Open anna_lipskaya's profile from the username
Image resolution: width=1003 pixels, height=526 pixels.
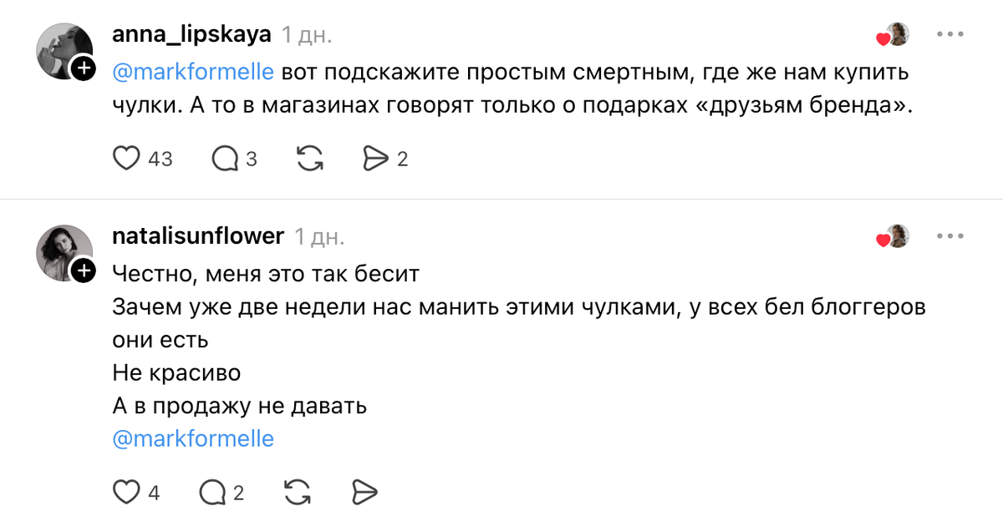pos(191,35)
